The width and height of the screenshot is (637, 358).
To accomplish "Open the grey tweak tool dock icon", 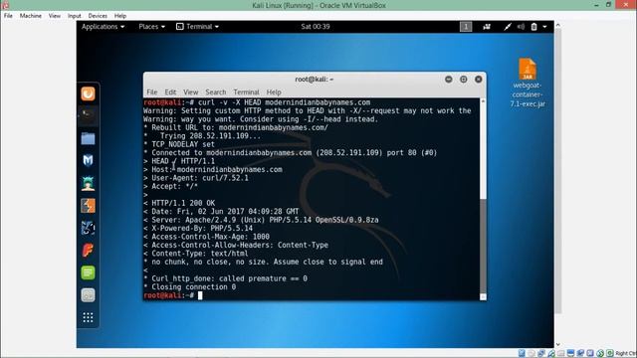I will [x=88, y=295].
